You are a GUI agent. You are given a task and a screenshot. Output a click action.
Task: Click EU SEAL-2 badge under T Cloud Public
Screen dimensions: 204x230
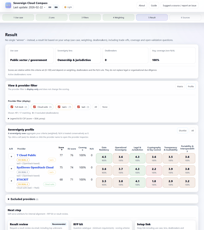(23, 160)
